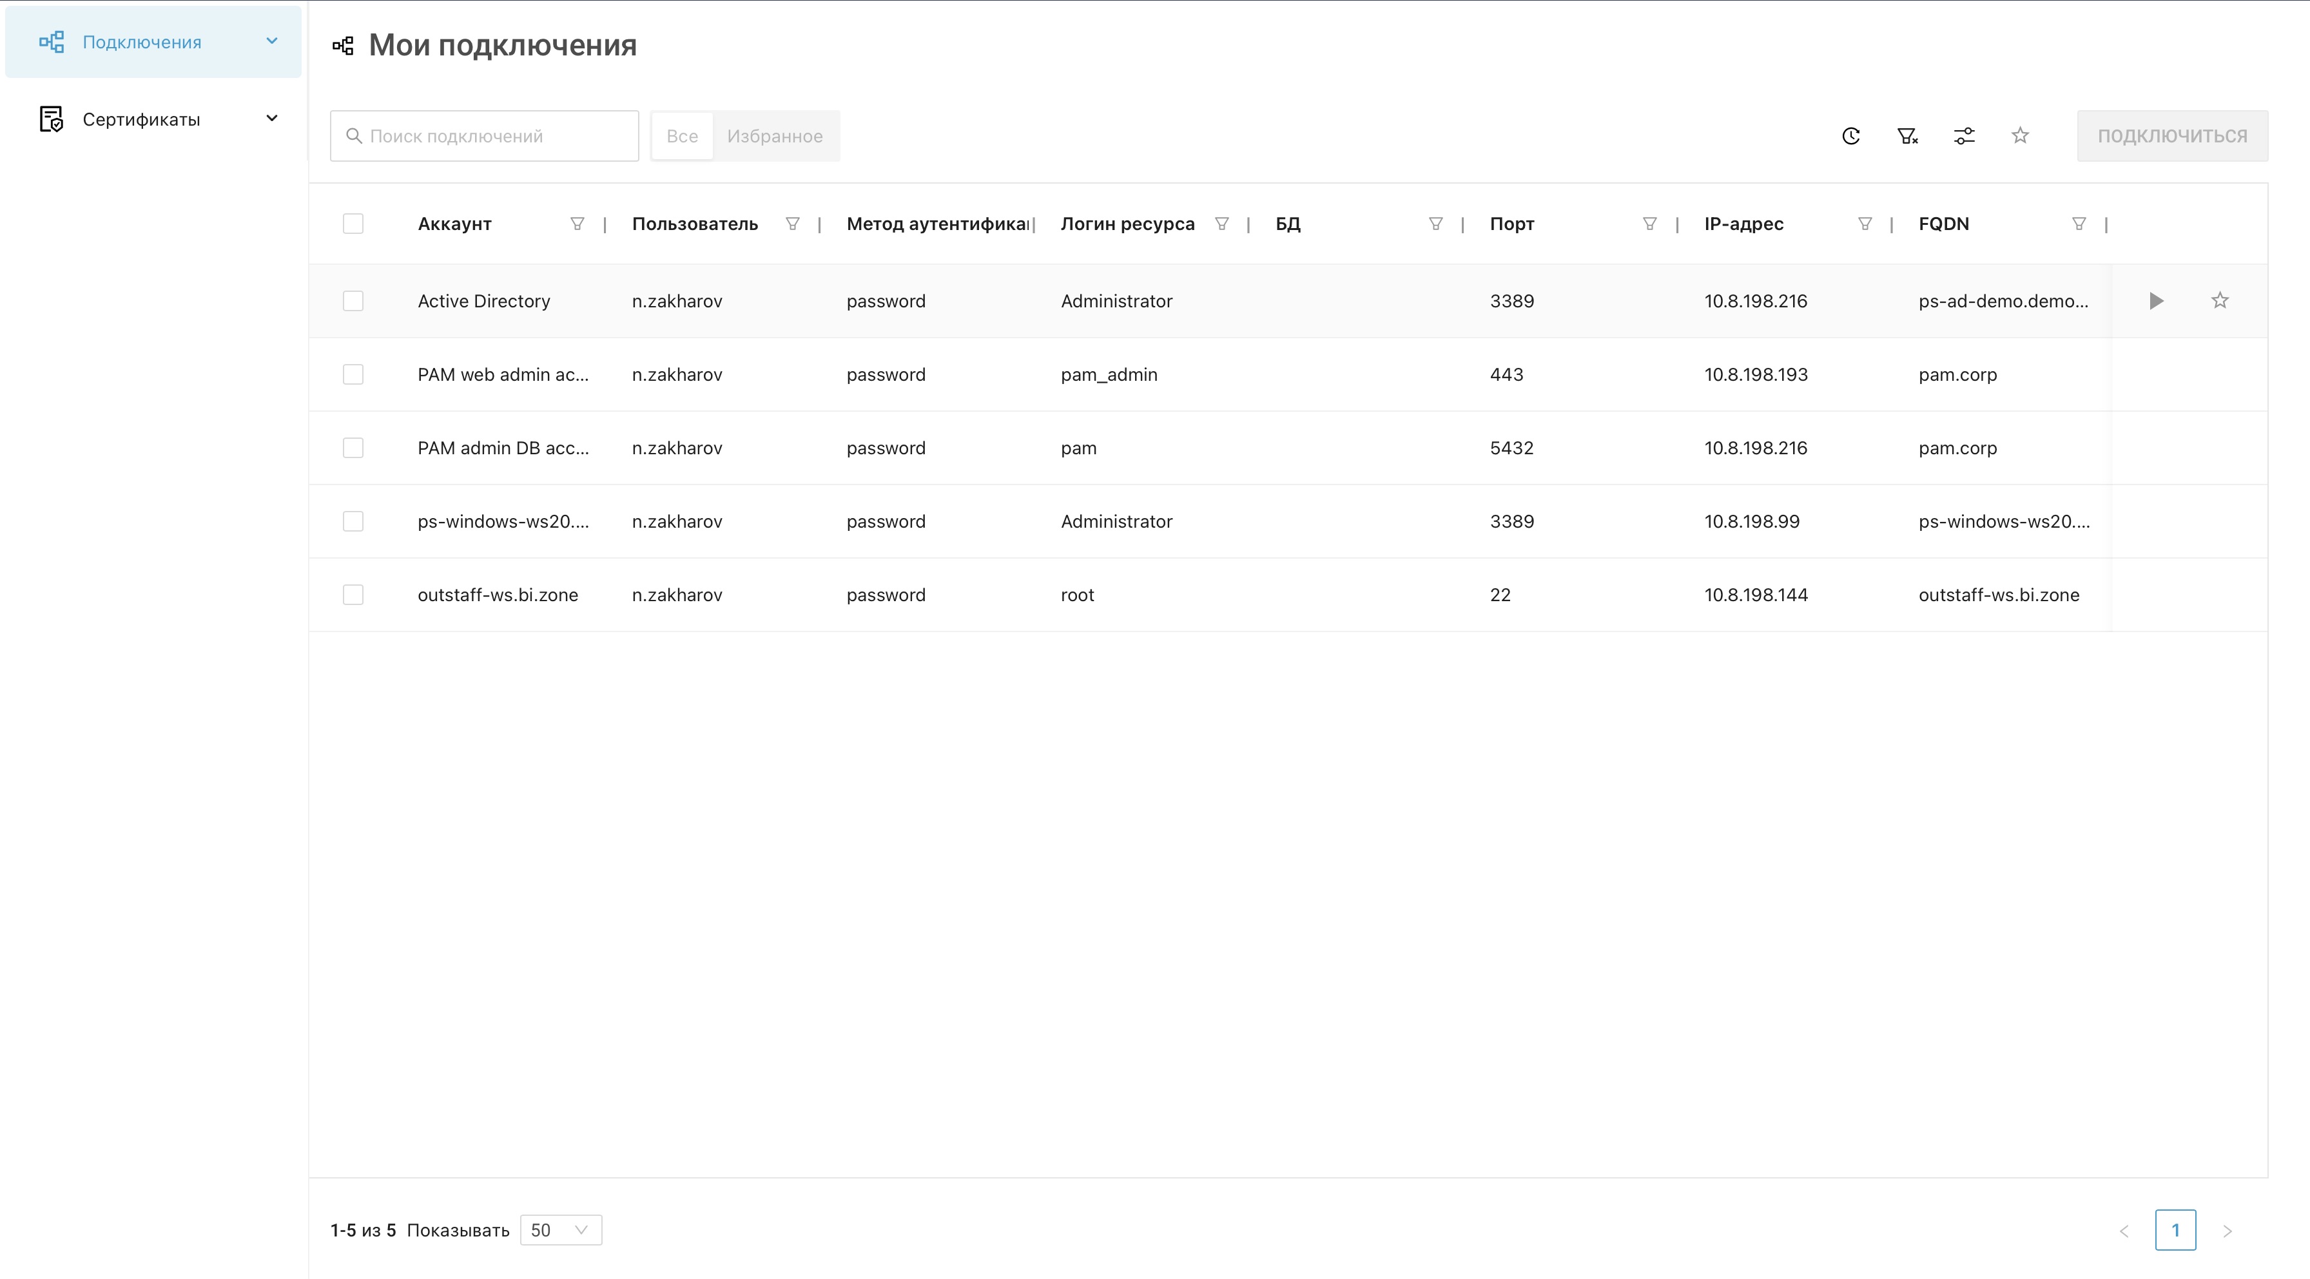The image size is (2310, 1279).
Task: Clear filters with the funnel-x icon
Action: click(1907, 136)
